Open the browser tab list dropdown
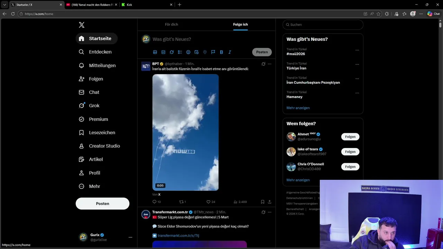The height and width of the screenshot is (249, 443). (x=4, y=5)
